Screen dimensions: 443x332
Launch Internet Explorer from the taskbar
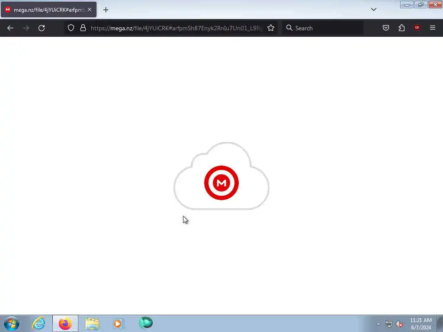tap(39, 323)
